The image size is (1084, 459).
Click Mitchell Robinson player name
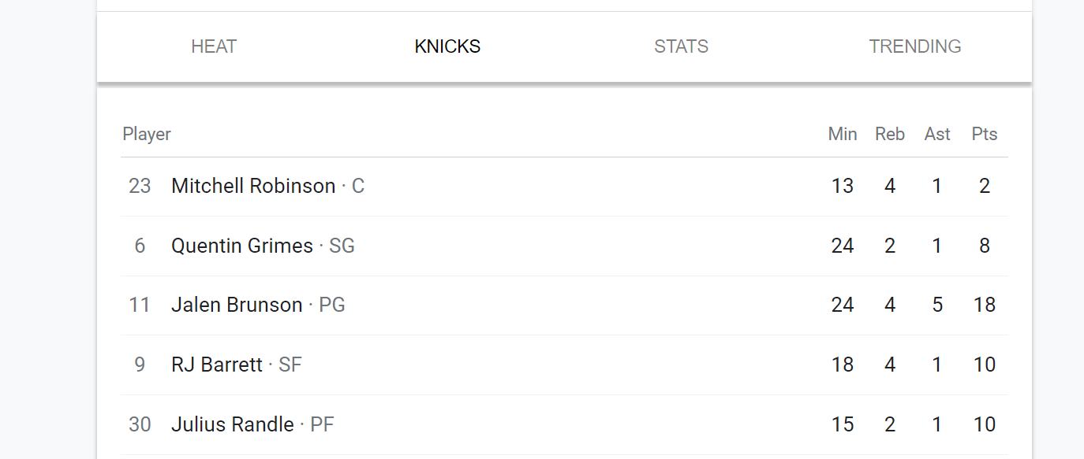tap(253, 186)
